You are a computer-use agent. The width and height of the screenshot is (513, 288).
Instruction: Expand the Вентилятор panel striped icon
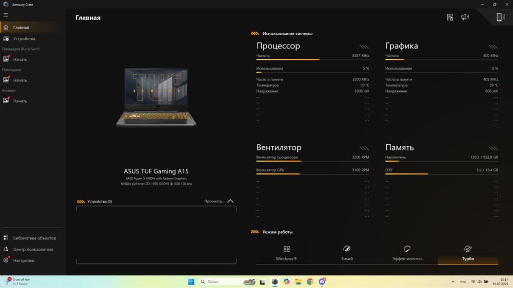click(x=364, y=148)
